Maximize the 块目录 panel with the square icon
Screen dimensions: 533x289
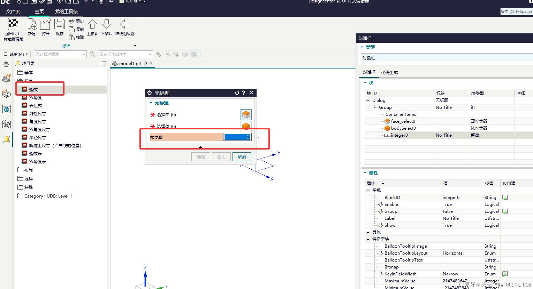click(104, 63)
